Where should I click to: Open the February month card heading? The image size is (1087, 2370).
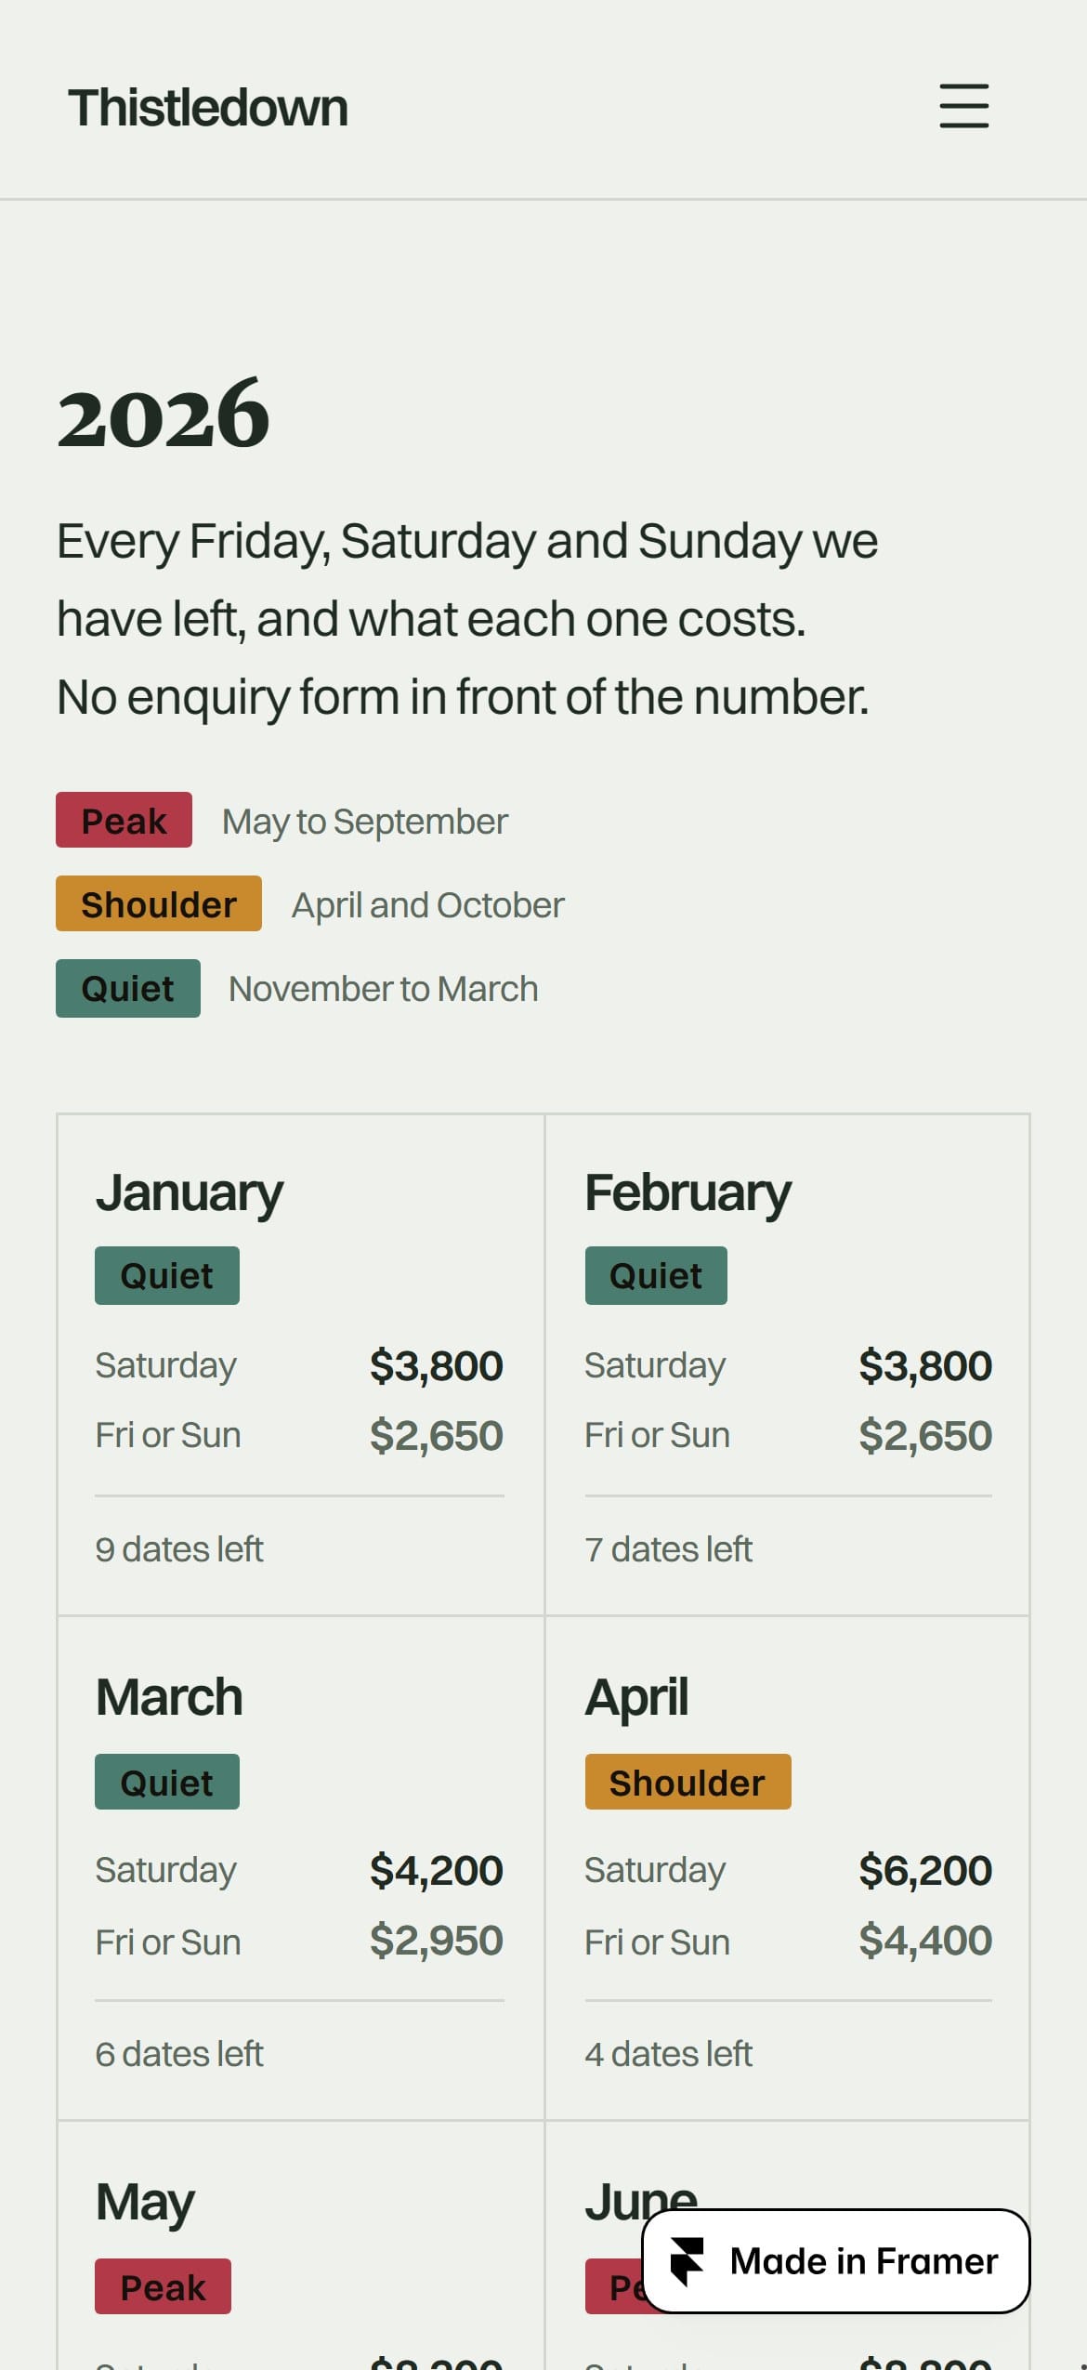(688, 1192)
